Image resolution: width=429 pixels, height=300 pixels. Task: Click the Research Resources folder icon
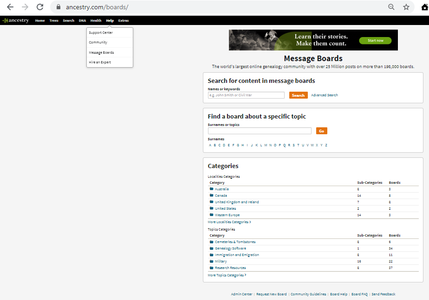(x=212, y=268)
